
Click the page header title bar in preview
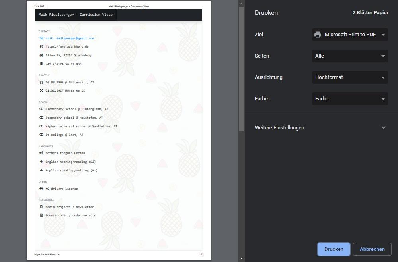pos(119,15)
